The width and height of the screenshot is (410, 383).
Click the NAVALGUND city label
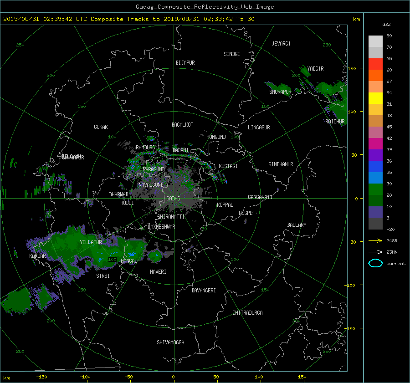151,185
